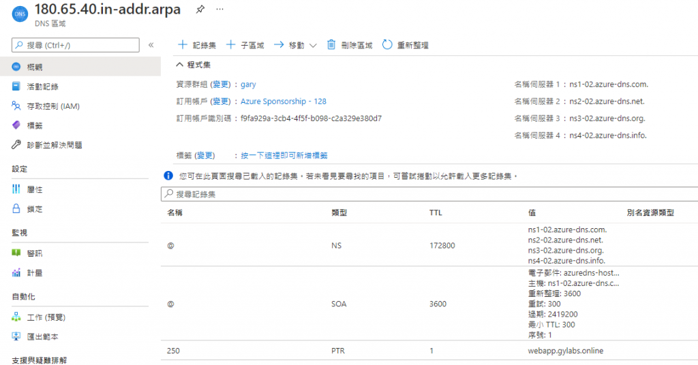698x365 pixels.
Task: Click the tasks preview icon
Action: tap(16, 317)
